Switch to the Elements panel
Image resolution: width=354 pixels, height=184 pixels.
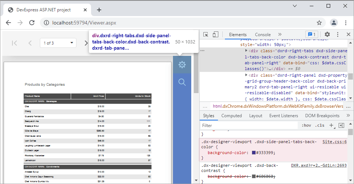(x=238, y=34)
